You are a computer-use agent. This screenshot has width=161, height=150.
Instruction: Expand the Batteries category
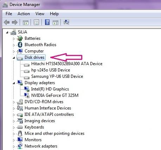point(14,39)
